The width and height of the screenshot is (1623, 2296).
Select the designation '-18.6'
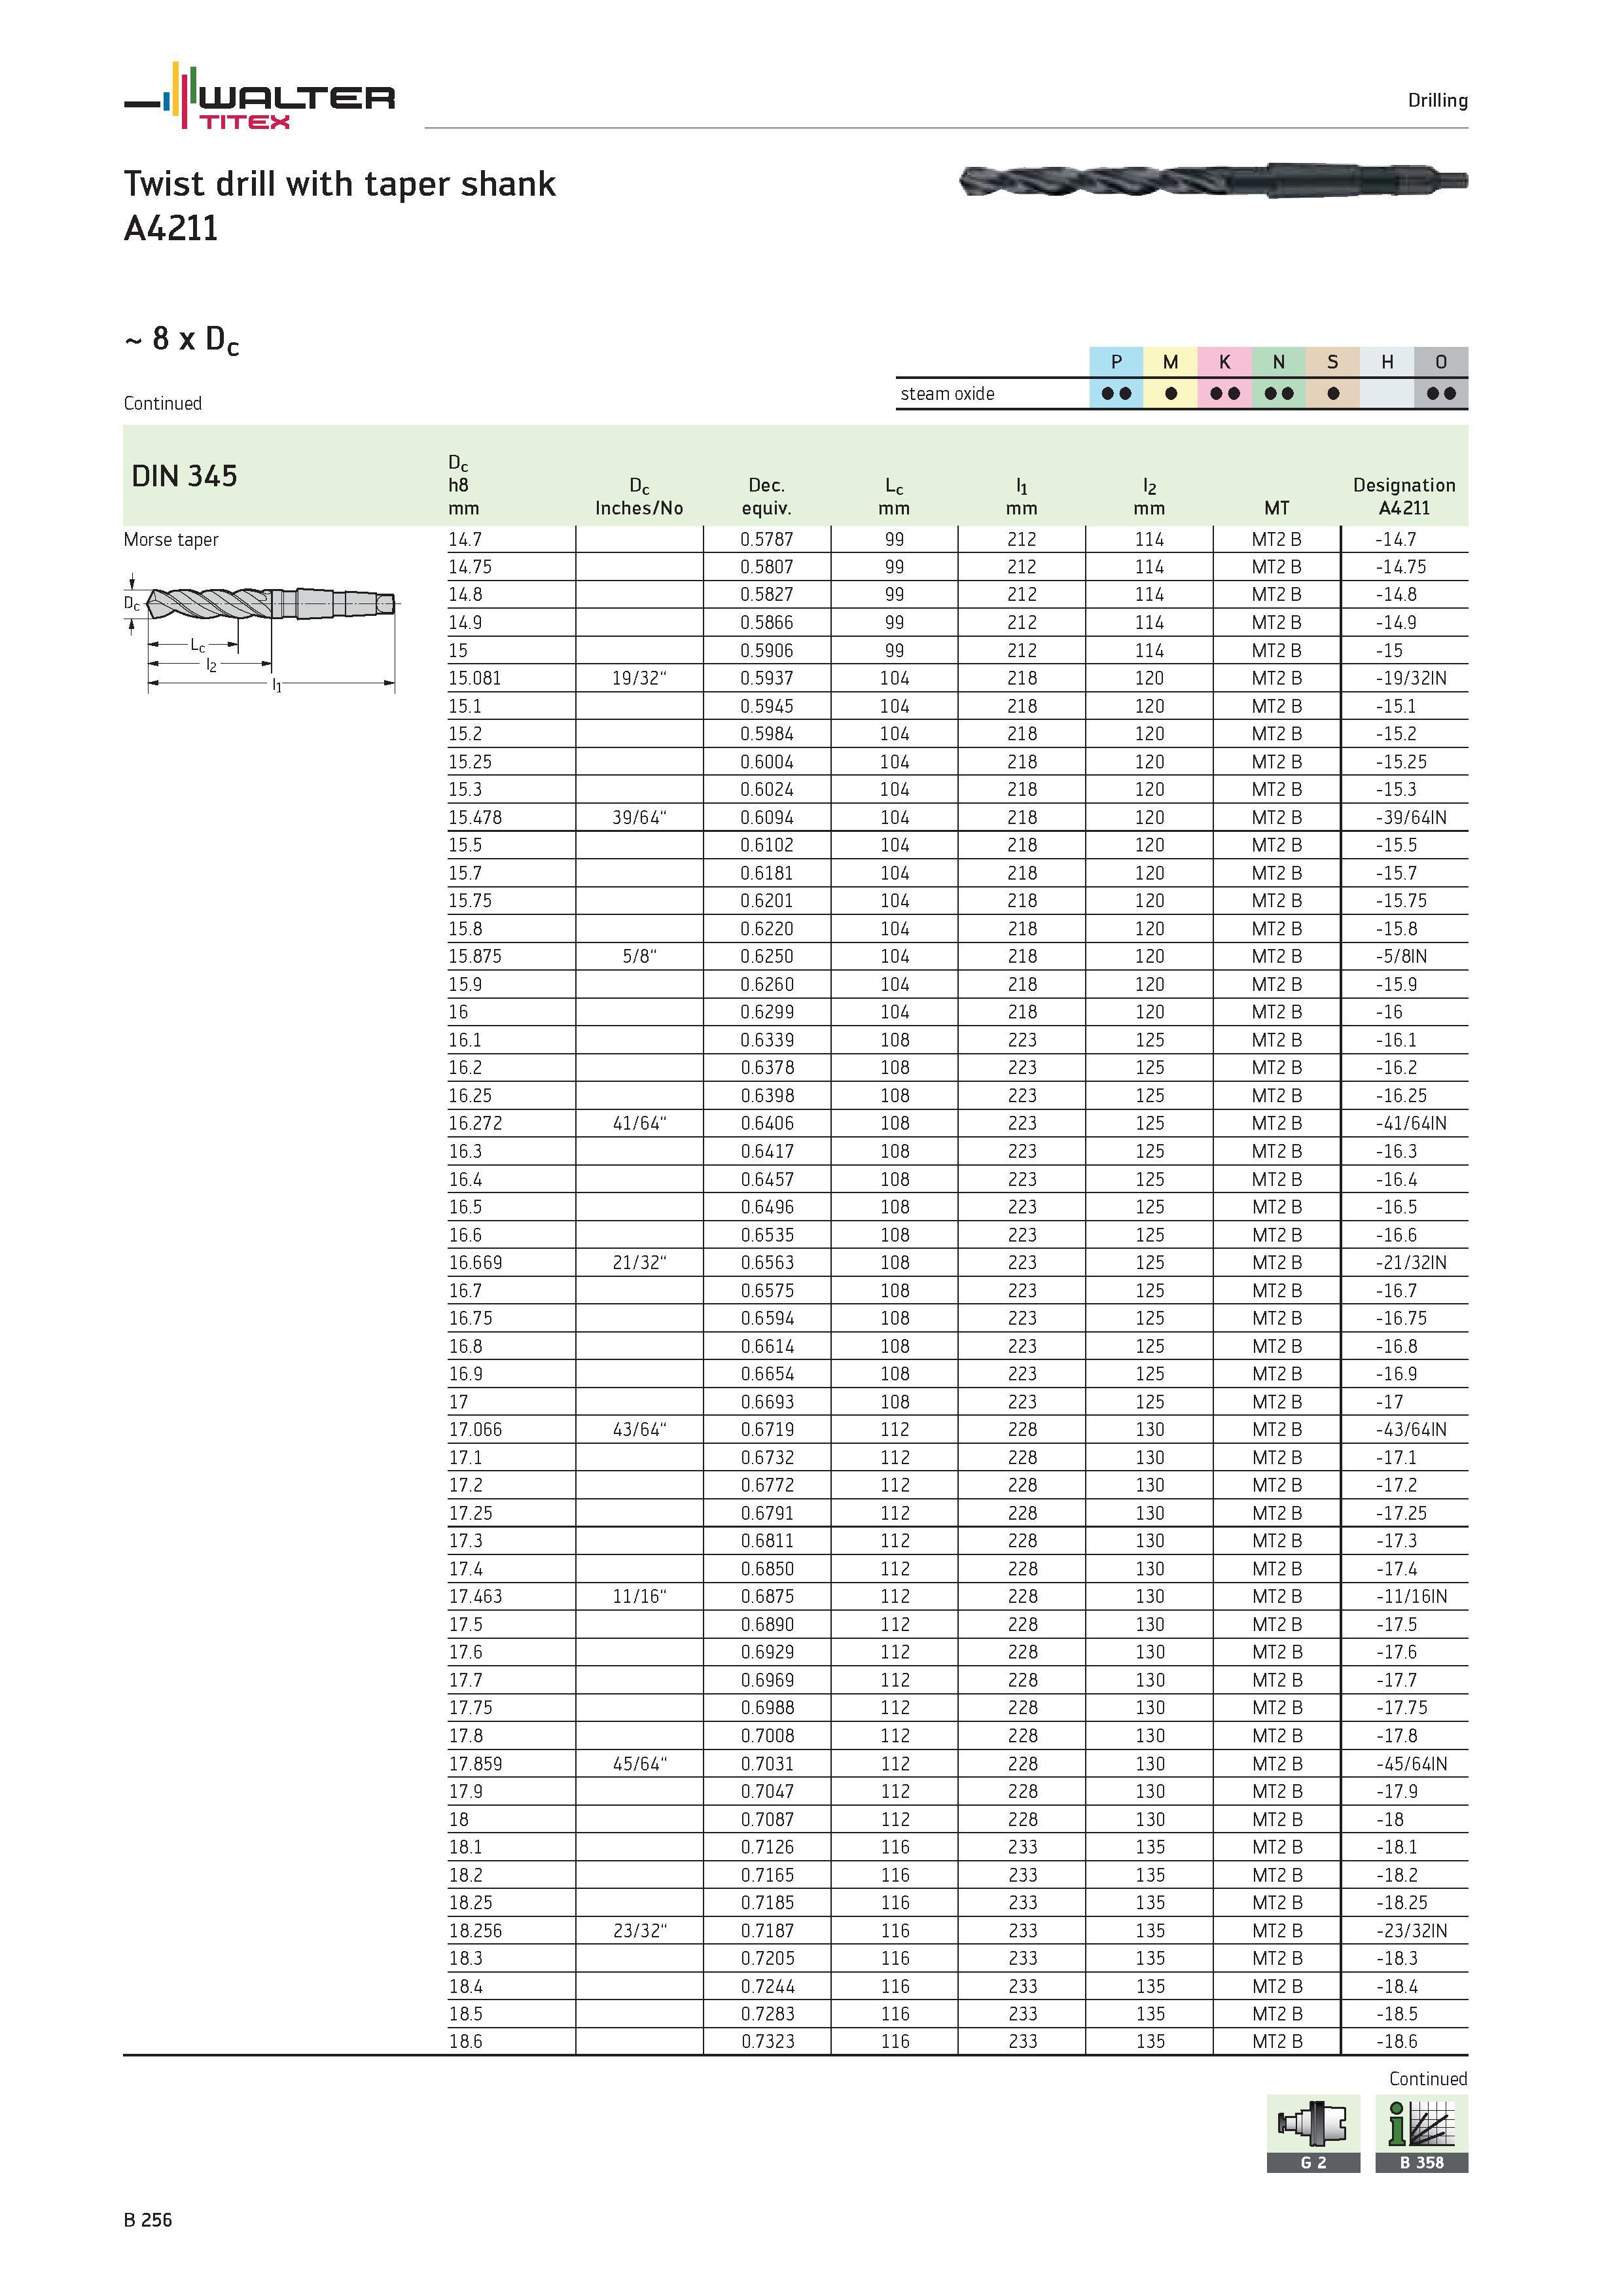coord(1396,2041)
